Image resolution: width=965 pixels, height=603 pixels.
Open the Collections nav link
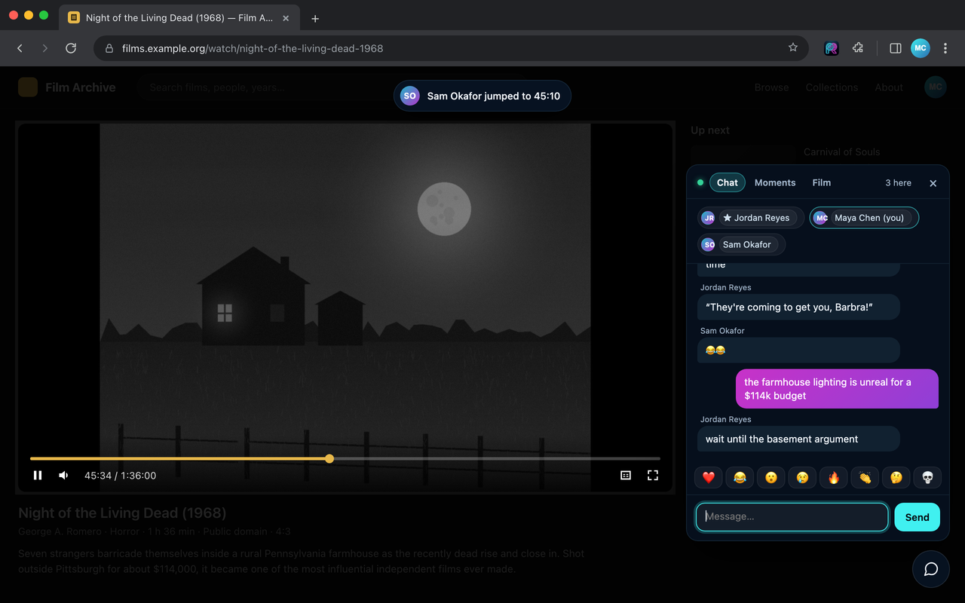tap(832, 87)
